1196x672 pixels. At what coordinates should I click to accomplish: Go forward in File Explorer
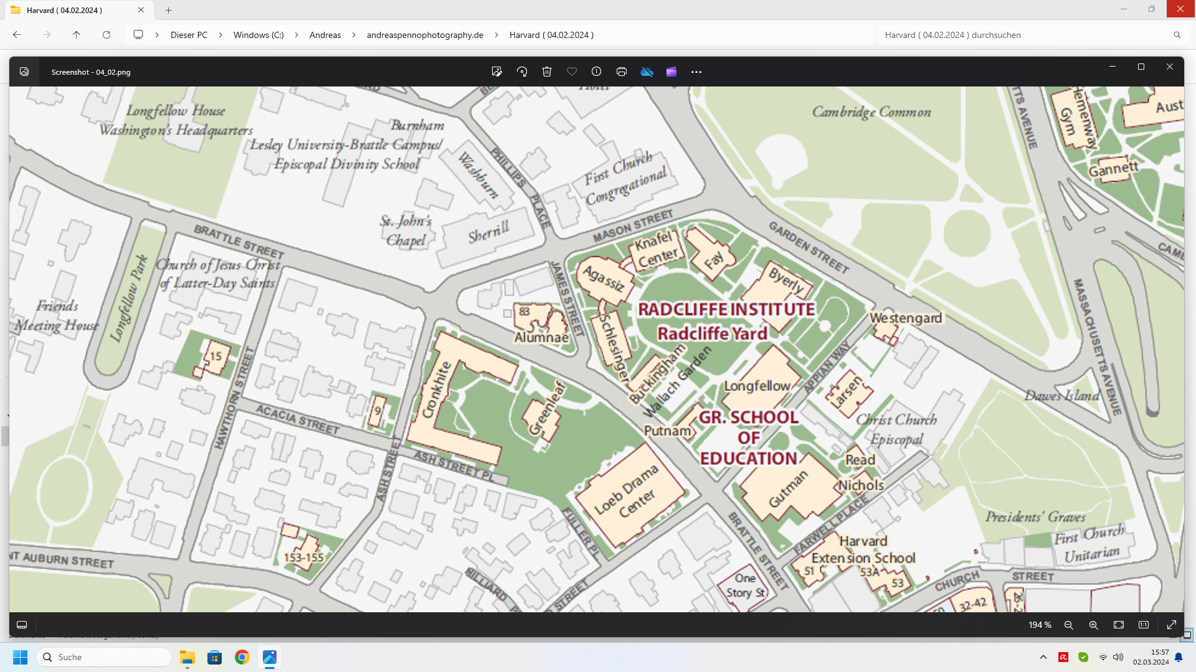pyautogui.click(x=47, y=35)
